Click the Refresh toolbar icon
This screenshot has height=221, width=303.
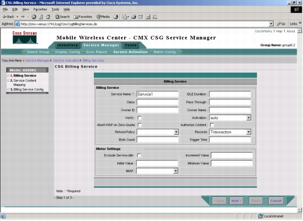pyautogui.click(x=41, y=17)
